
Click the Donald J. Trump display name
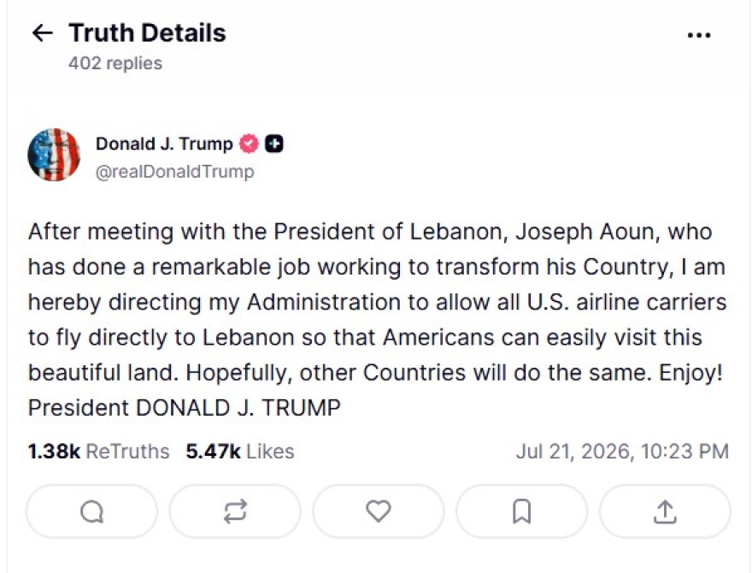point(164,144)
